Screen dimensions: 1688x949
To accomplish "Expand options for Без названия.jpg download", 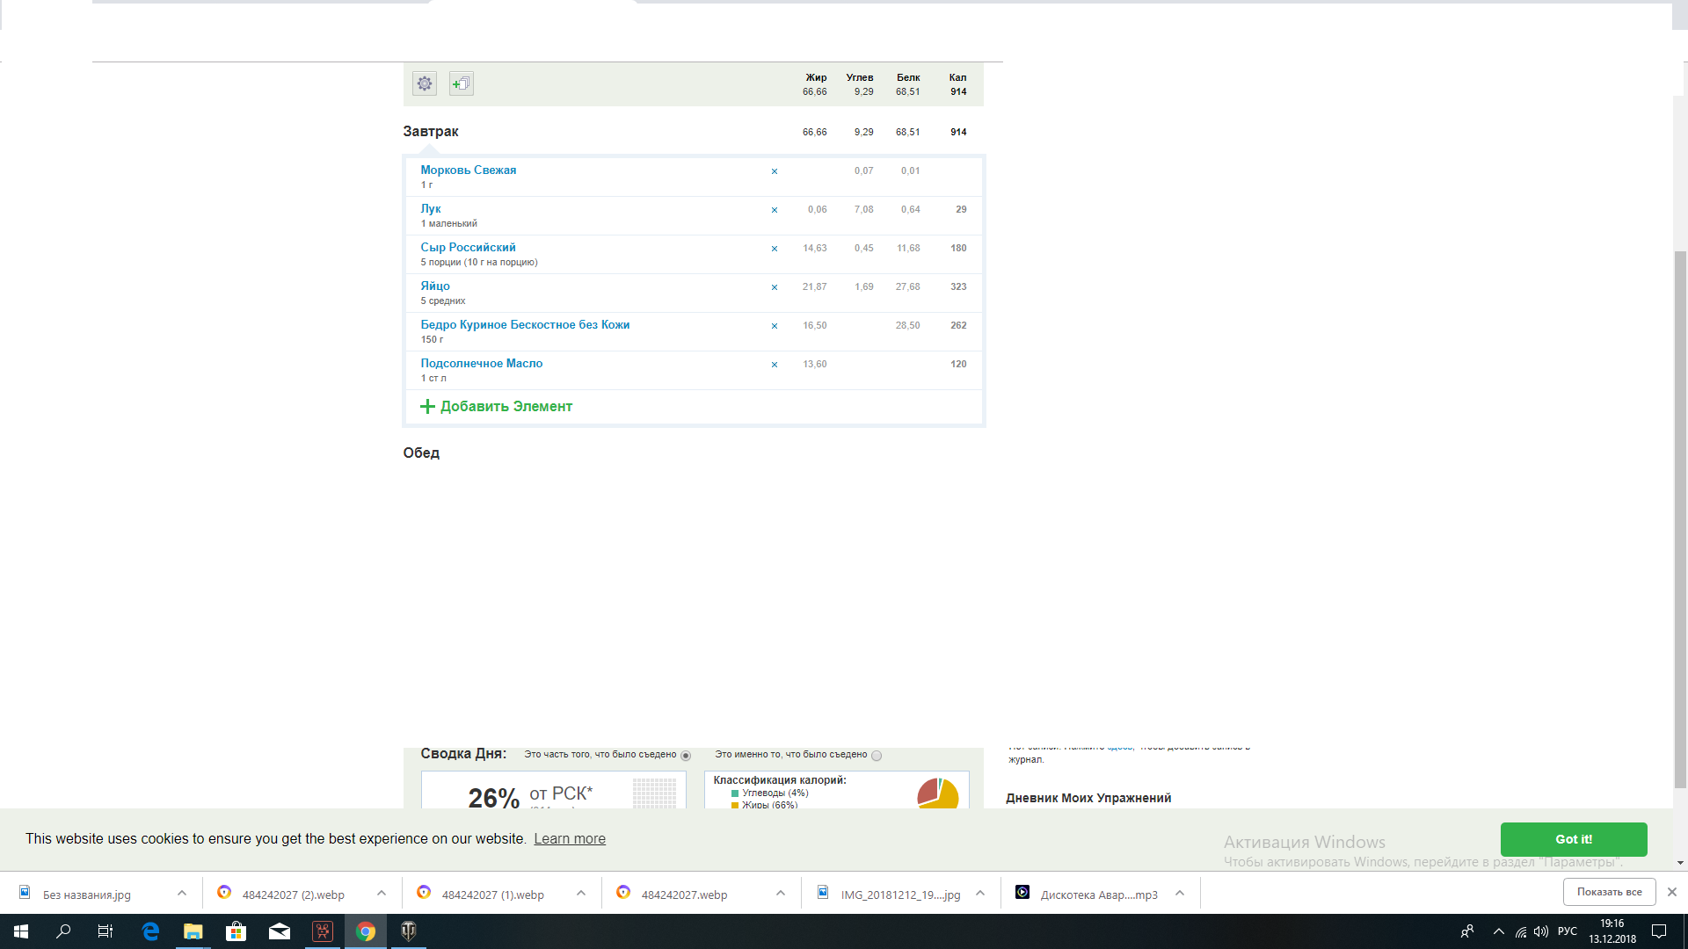I will (x=182, y=894).
